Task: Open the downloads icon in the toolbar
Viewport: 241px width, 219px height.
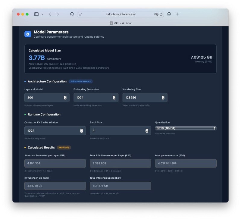Action: (169, 14)
